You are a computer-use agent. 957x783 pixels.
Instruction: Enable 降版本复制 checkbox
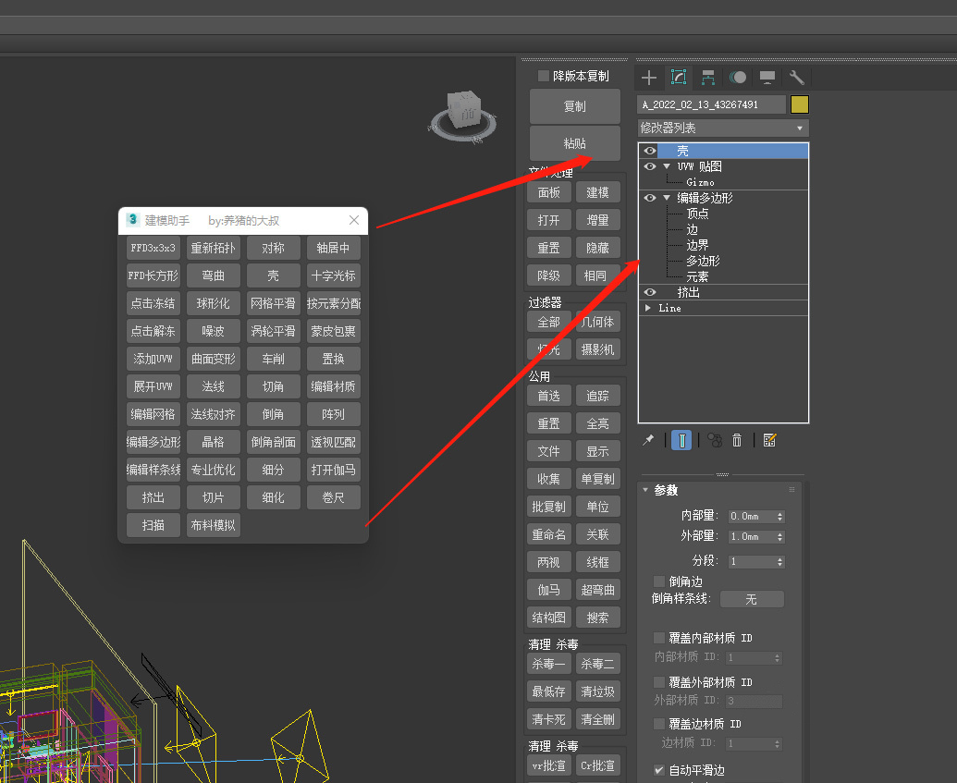click(x=543, y=76)
